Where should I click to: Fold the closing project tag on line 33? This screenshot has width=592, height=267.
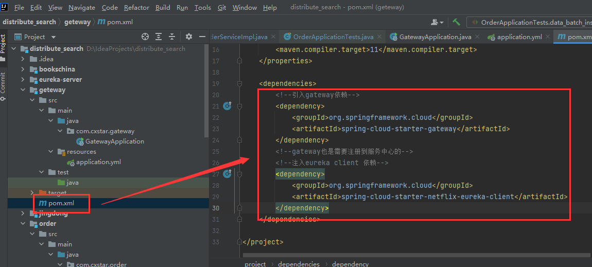[x=239, y=242]
